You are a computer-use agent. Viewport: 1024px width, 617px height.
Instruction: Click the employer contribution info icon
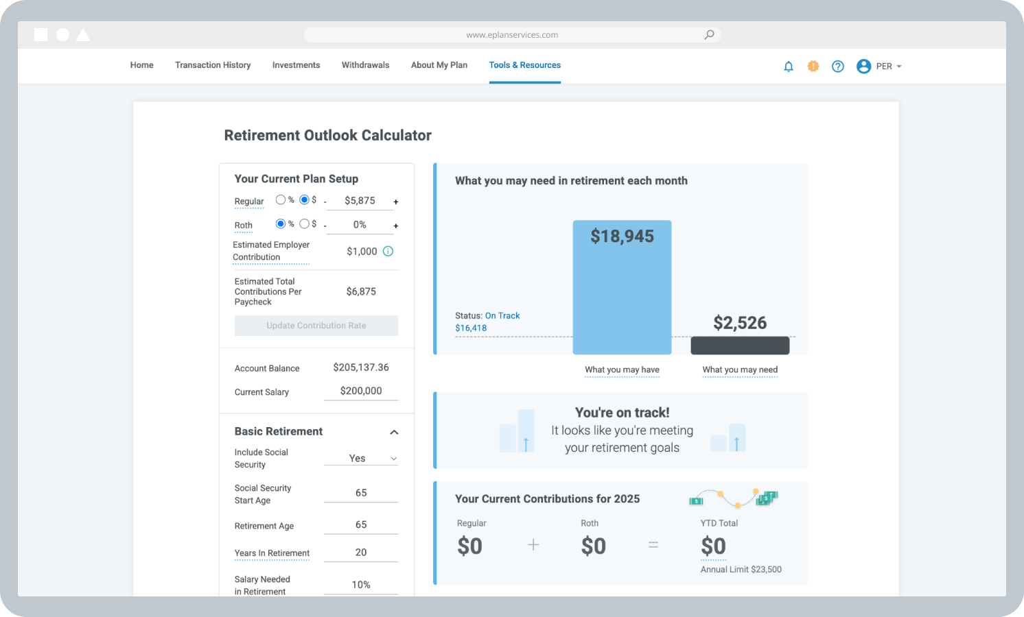point(388,252)
